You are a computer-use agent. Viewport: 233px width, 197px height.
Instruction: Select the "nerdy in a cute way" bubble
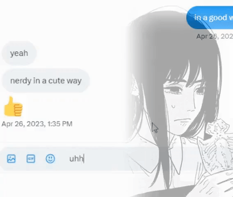point(46,80)
